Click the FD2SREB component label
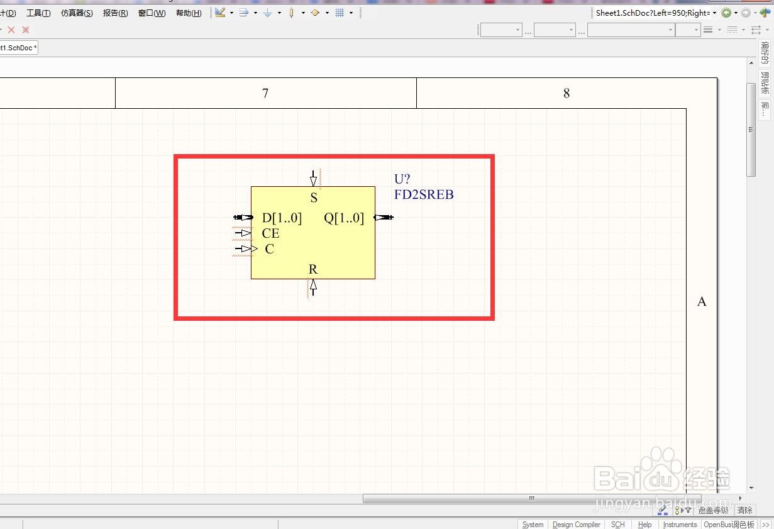 (x=424, y=194)
